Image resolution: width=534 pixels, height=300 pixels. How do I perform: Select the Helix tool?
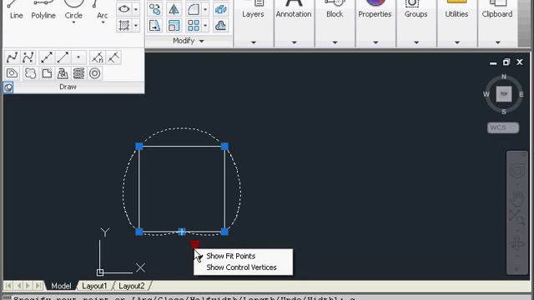[x=78, y=73]
